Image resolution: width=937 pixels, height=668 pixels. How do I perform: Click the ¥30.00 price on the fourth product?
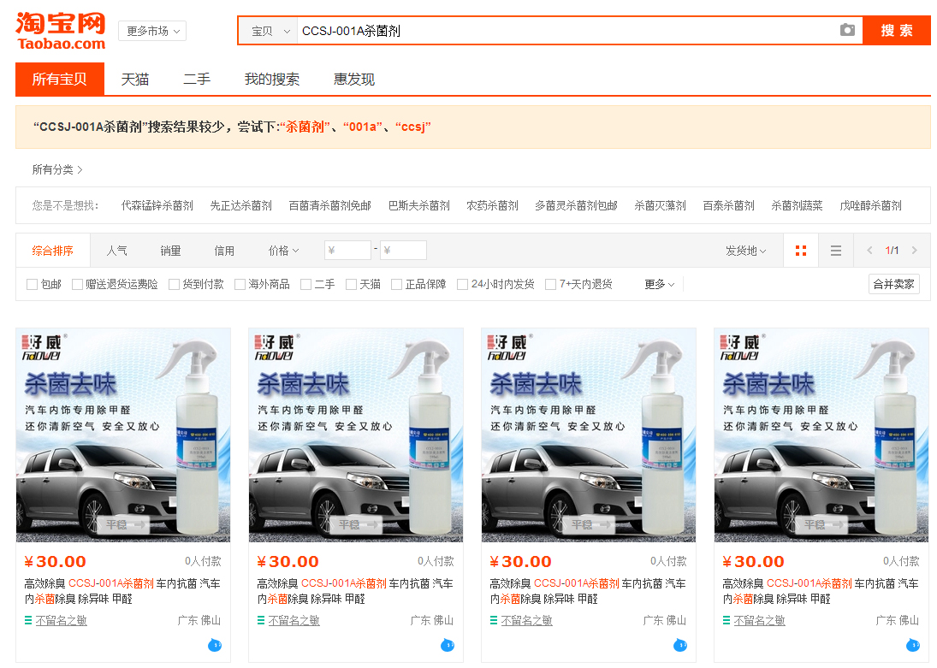point(753,562)
